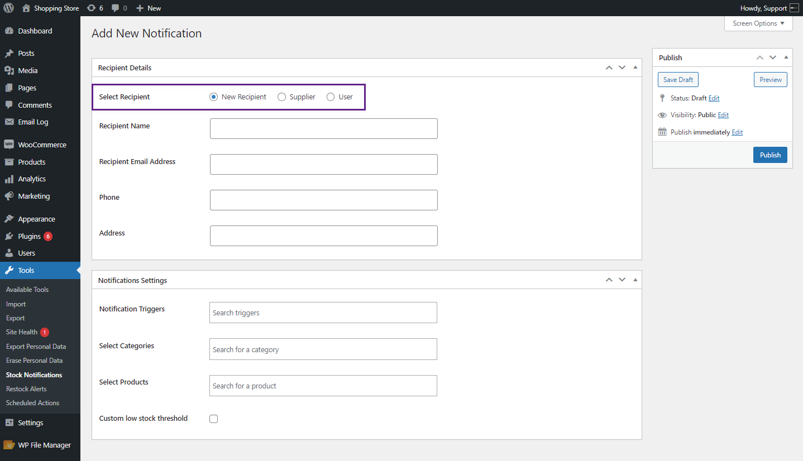
Task: Click the Save Draft button
Action: pyautogui.click(x=678, y=80)
